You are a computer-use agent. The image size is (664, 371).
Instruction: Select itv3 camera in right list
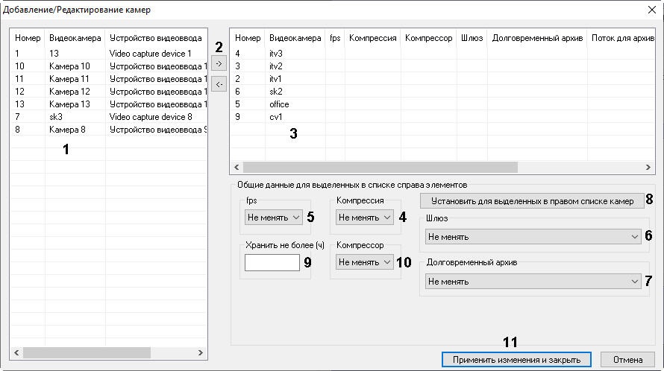[x=276, y=54]
